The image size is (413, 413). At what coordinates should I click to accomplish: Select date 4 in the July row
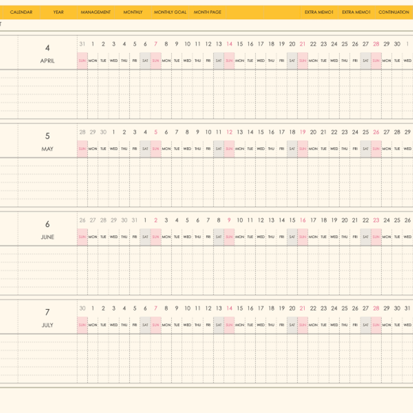pos(124,308)
